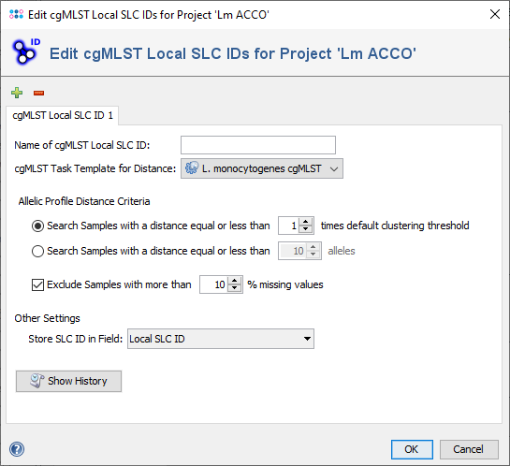Close the Edit cgMLST Local SLC IDs dialog

pos(495,14)
